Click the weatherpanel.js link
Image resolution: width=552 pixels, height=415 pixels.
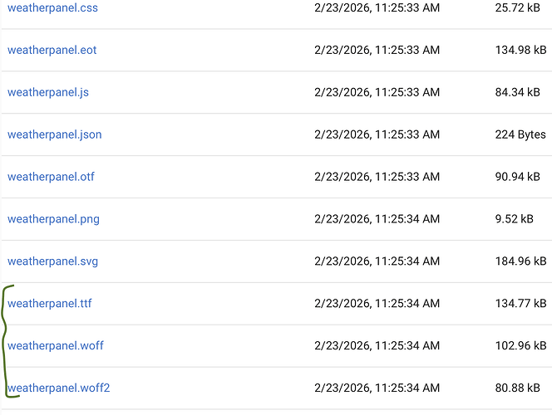pos(48,92)
